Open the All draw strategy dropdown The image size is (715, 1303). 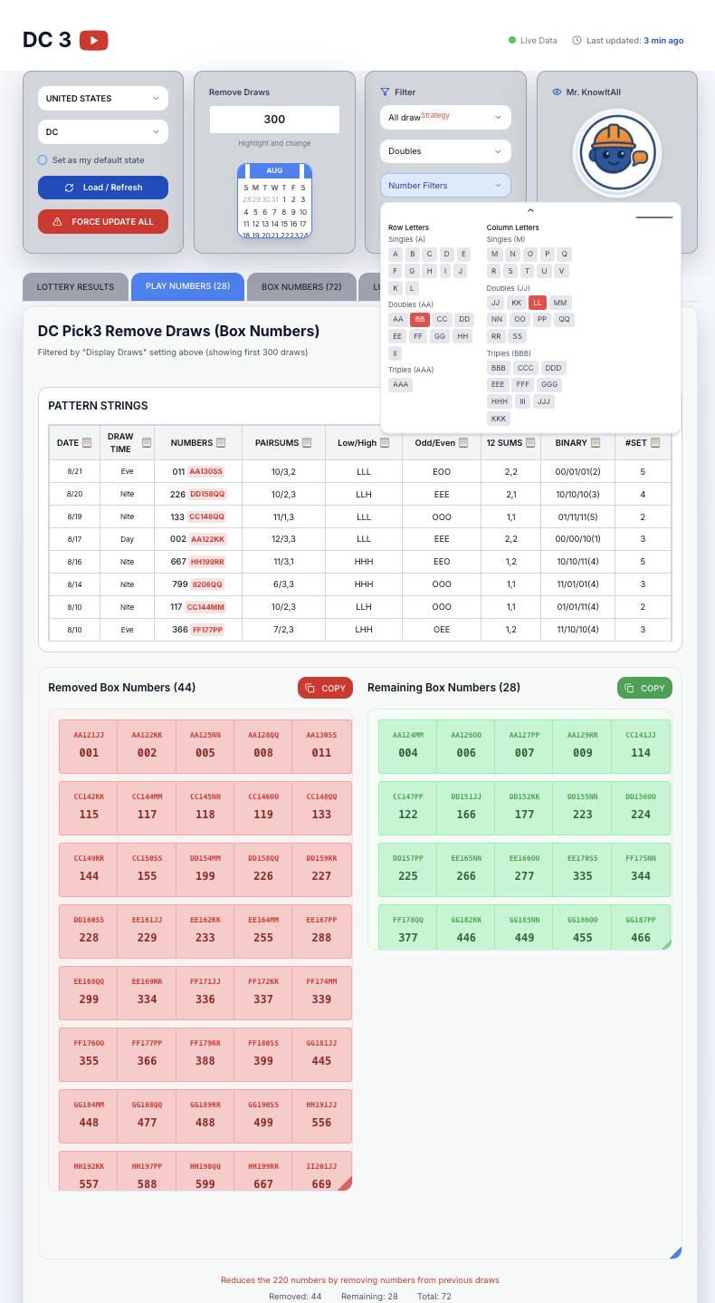(445, 117)
